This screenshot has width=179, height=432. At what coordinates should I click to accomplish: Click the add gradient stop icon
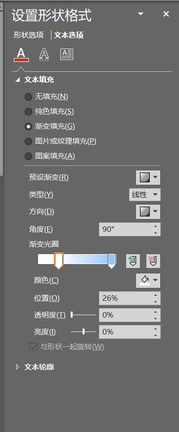[133, 261]
